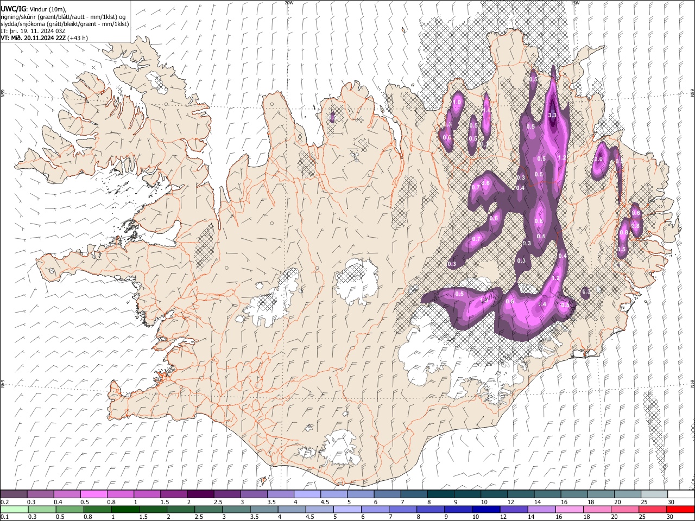Select the dark teal 8 swatch in top legend row
The height and width of the screenshot is (521, 695).
click(x=440, y=494)
